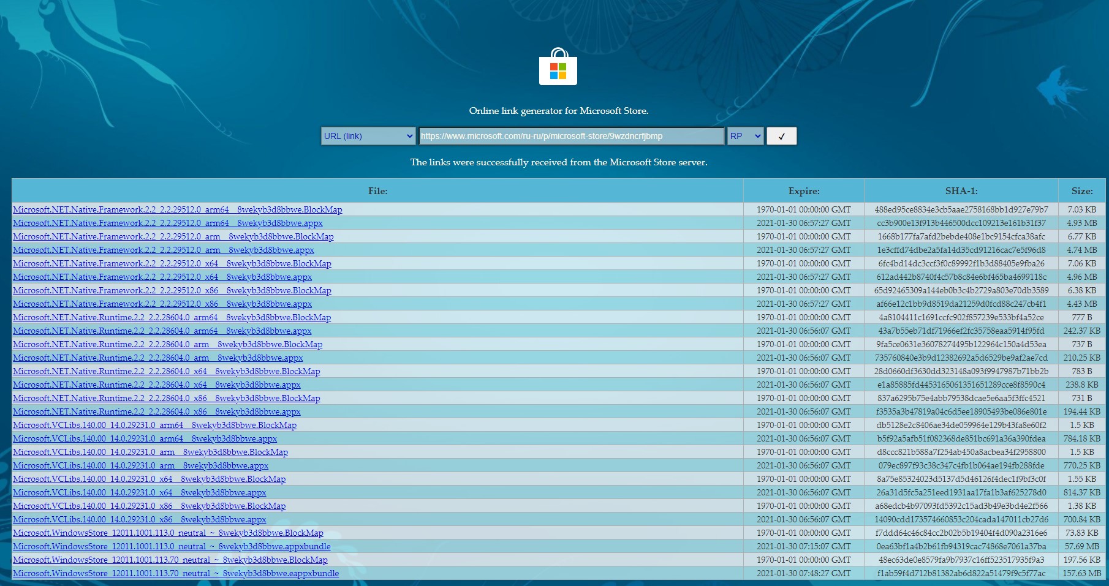Click the '700.84 KB' size value

click(x=1082, y=519)
